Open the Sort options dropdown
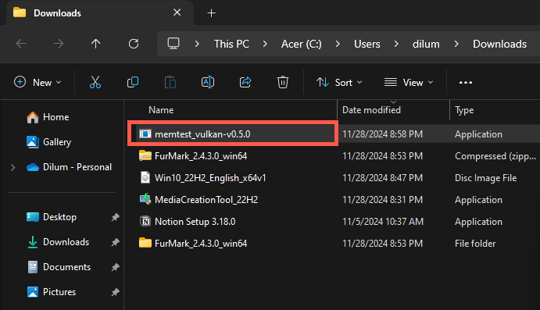Screen dimensions: 540x310 [339, 82]
